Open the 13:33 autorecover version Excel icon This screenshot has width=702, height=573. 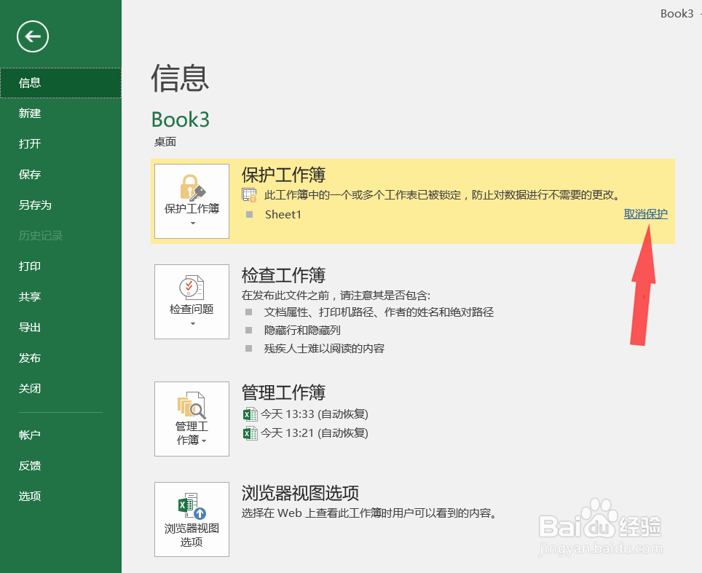click(x=251, y=413)
